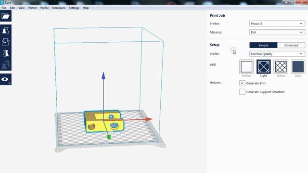Screen dimensions: 308x173
Task: Click the blue Z-axis arrow handle
Action: (103, 76)
